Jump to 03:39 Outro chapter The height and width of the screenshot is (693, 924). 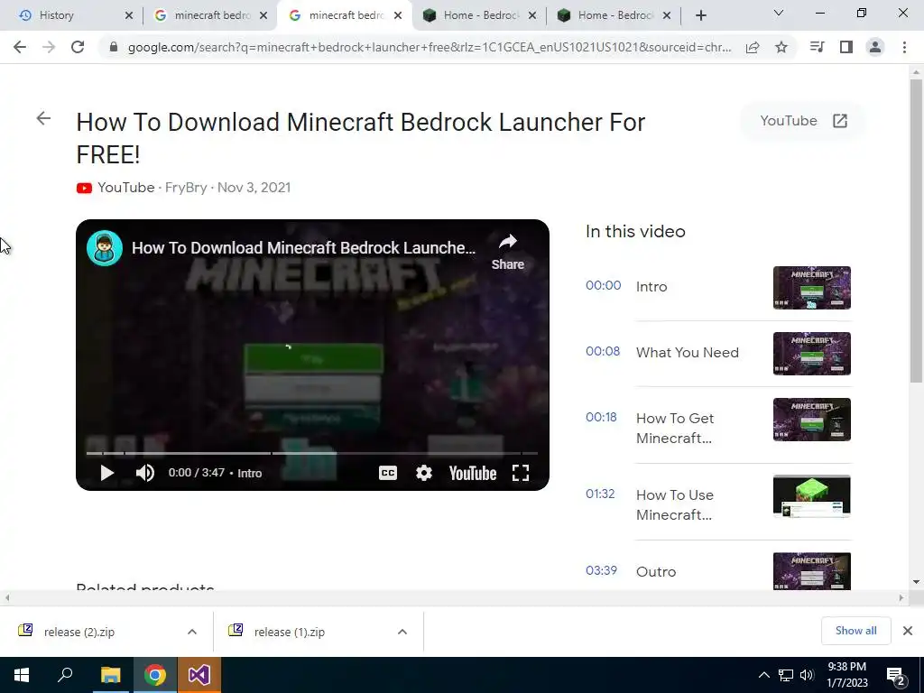pos(718,571)
